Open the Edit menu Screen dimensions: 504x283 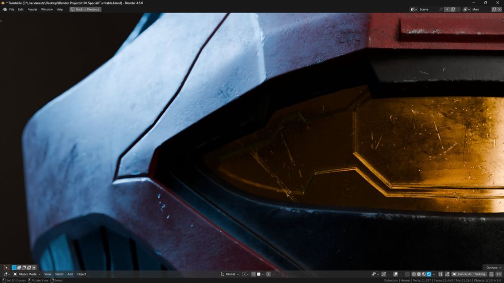pyautogui.click(x=21, y=9)
